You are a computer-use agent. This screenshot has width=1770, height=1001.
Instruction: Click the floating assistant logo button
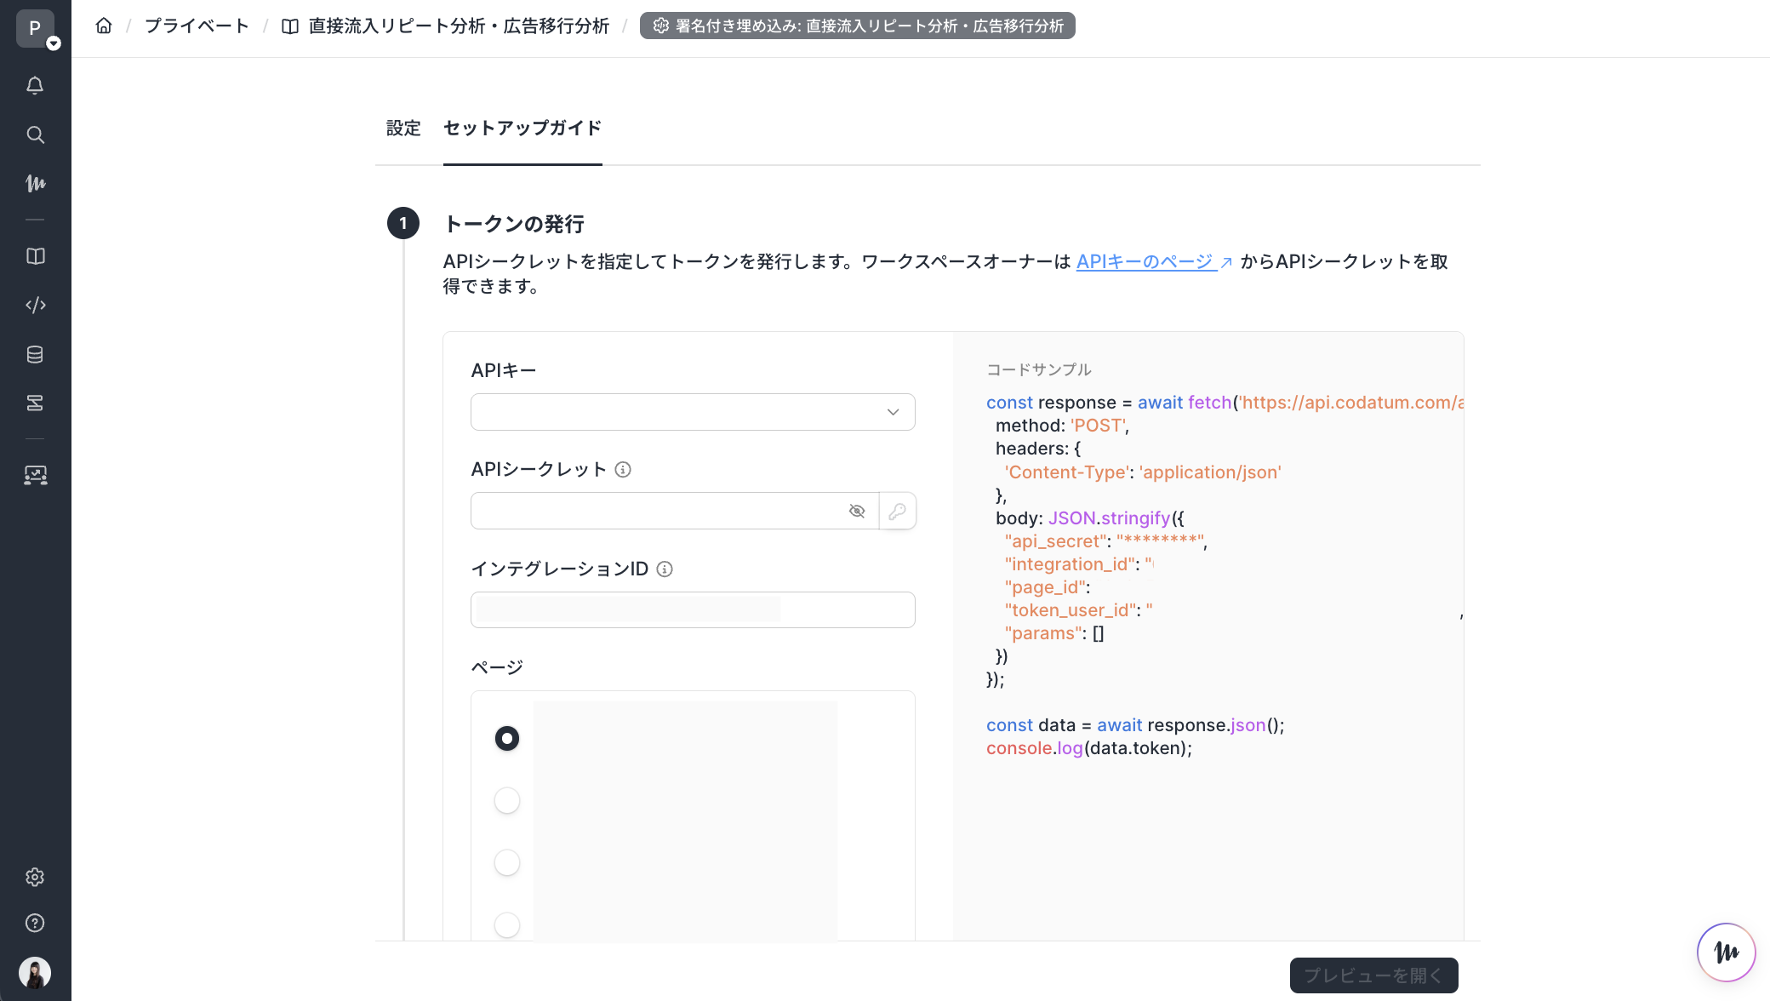[1726, 952]
